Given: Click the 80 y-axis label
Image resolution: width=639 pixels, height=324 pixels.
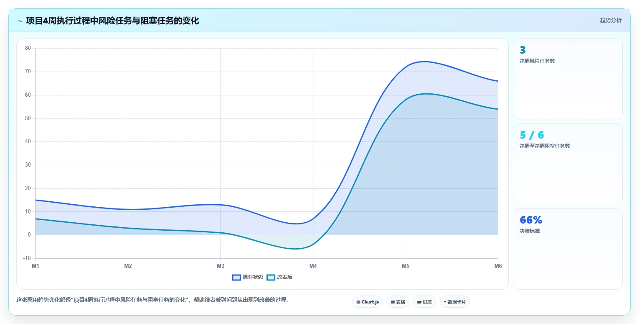Looking at the screenshot, I should (28, 48).
